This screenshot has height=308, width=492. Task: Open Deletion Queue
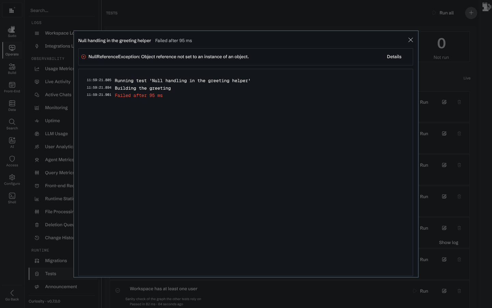tap(54, 225)
